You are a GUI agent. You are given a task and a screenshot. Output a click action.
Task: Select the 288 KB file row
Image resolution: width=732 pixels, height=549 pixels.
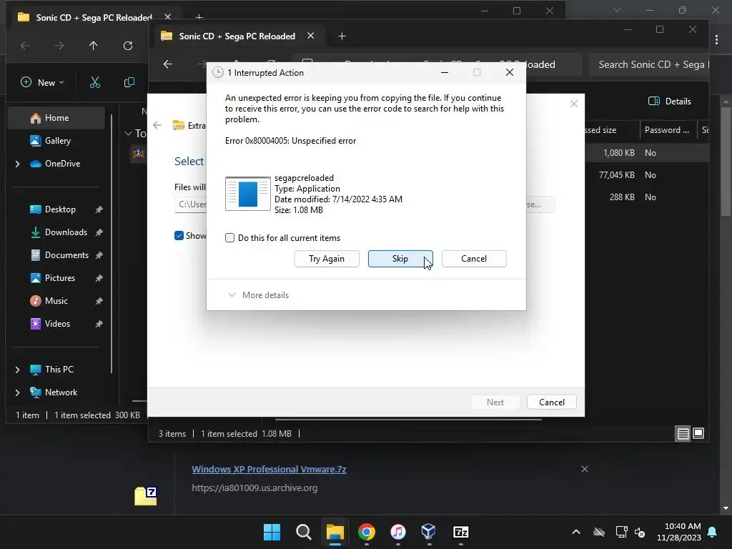(646, 197)
